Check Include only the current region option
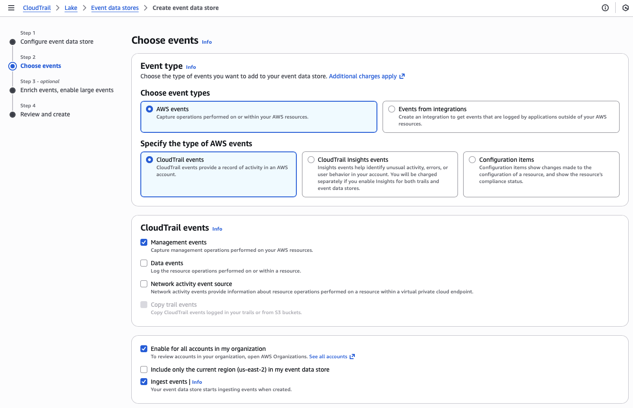This screenshot has height=408, width=633. (144, 369)
